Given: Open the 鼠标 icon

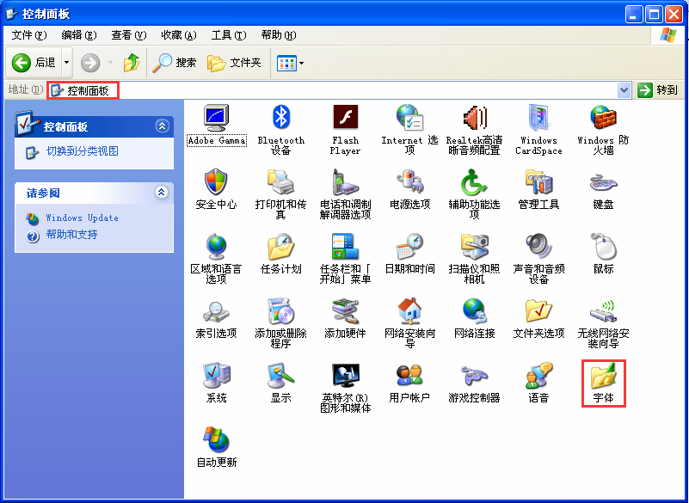Looking at the screenshot, I should [603, 247].
